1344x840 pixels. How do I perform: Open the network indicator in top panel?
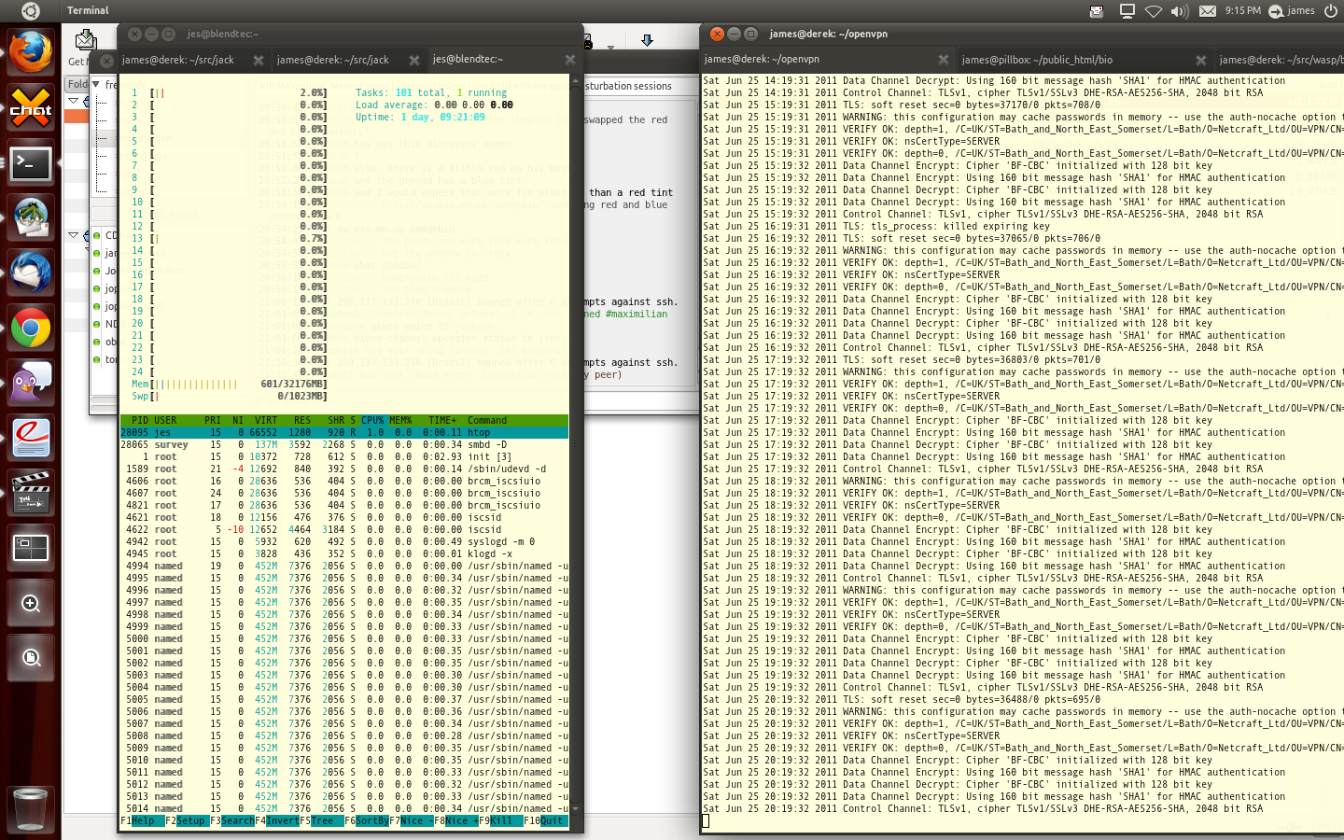point(1154,11)
